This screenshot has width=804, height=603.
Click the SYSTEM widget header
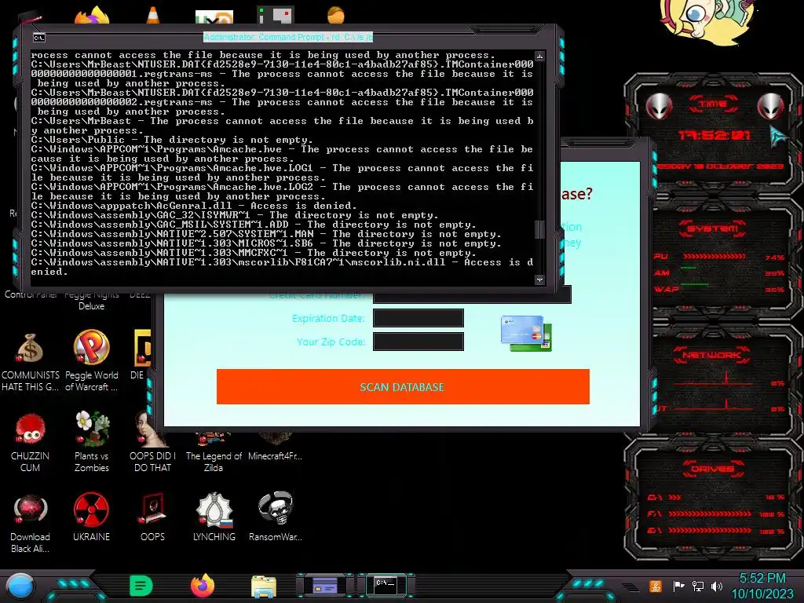pos(713,228)
